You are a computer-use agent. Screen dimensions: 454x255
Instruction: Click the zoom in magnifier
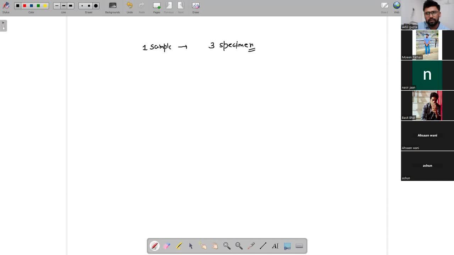tap(227, 246)
